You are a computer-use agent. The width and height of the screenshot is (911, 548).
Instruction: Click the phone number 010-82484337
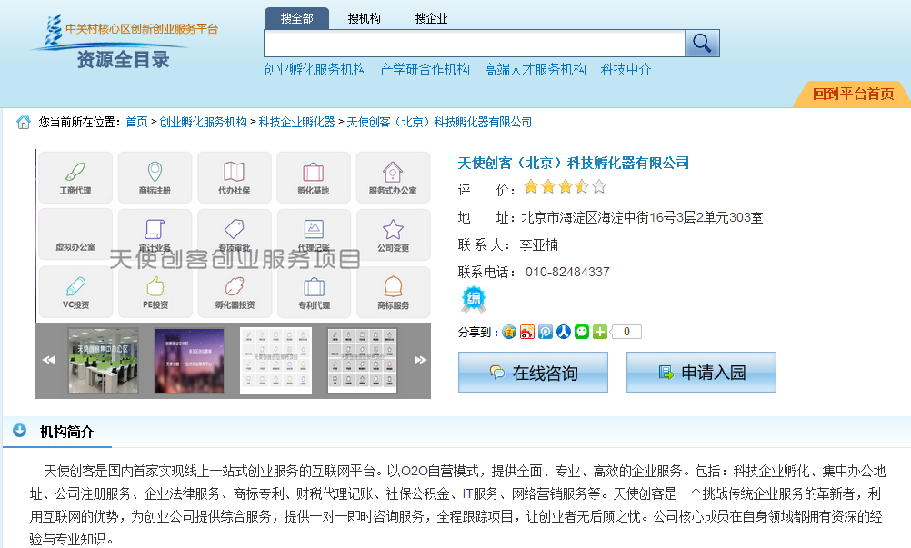pyautogui.click(x=567, y=272)
